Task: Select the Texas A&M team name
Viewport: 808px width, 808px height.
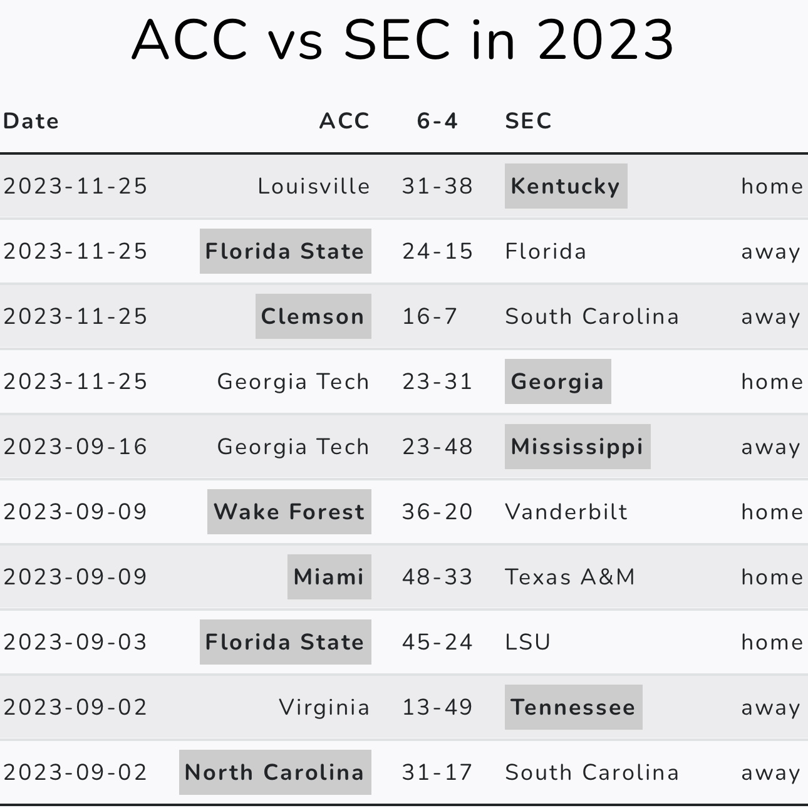Action: [570, 577]
